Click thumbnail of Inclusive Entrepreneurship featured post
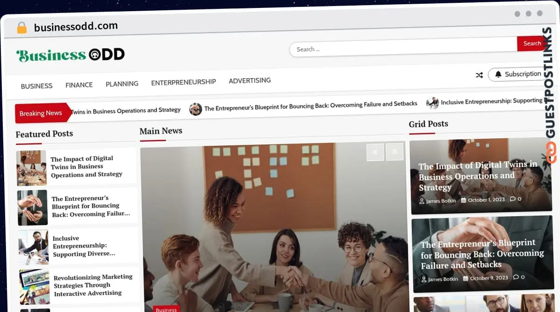The image size is (560, 312). point(34,247)
